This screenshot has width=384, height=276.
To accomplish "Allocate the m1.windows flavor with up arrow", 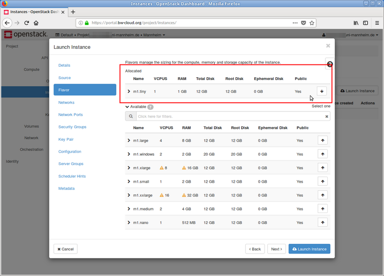I will [323, 154].
